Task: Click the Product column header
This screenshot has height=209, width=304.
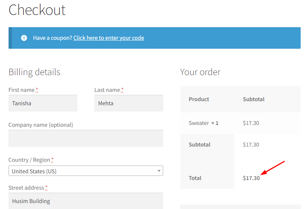Action: pos(199,99)
